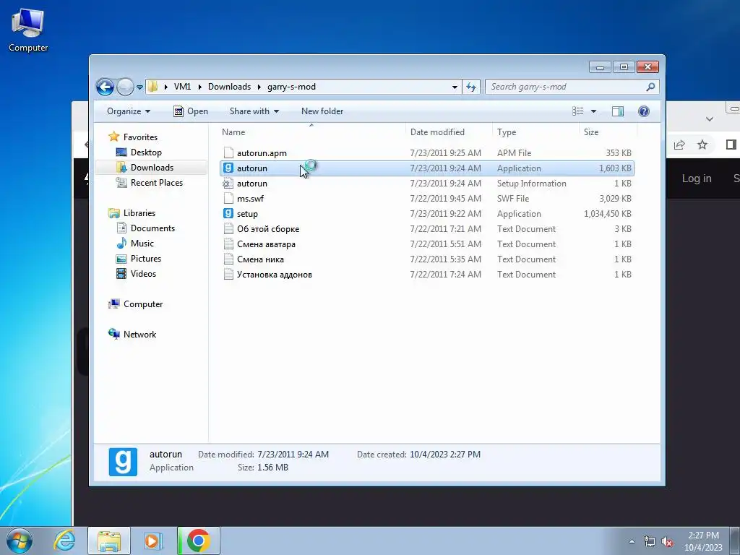Expand the view options dropdown arrow
Image resolution: width=740 pixels, height=555 pixels.
pyautogui.click(x=594, y=111)
